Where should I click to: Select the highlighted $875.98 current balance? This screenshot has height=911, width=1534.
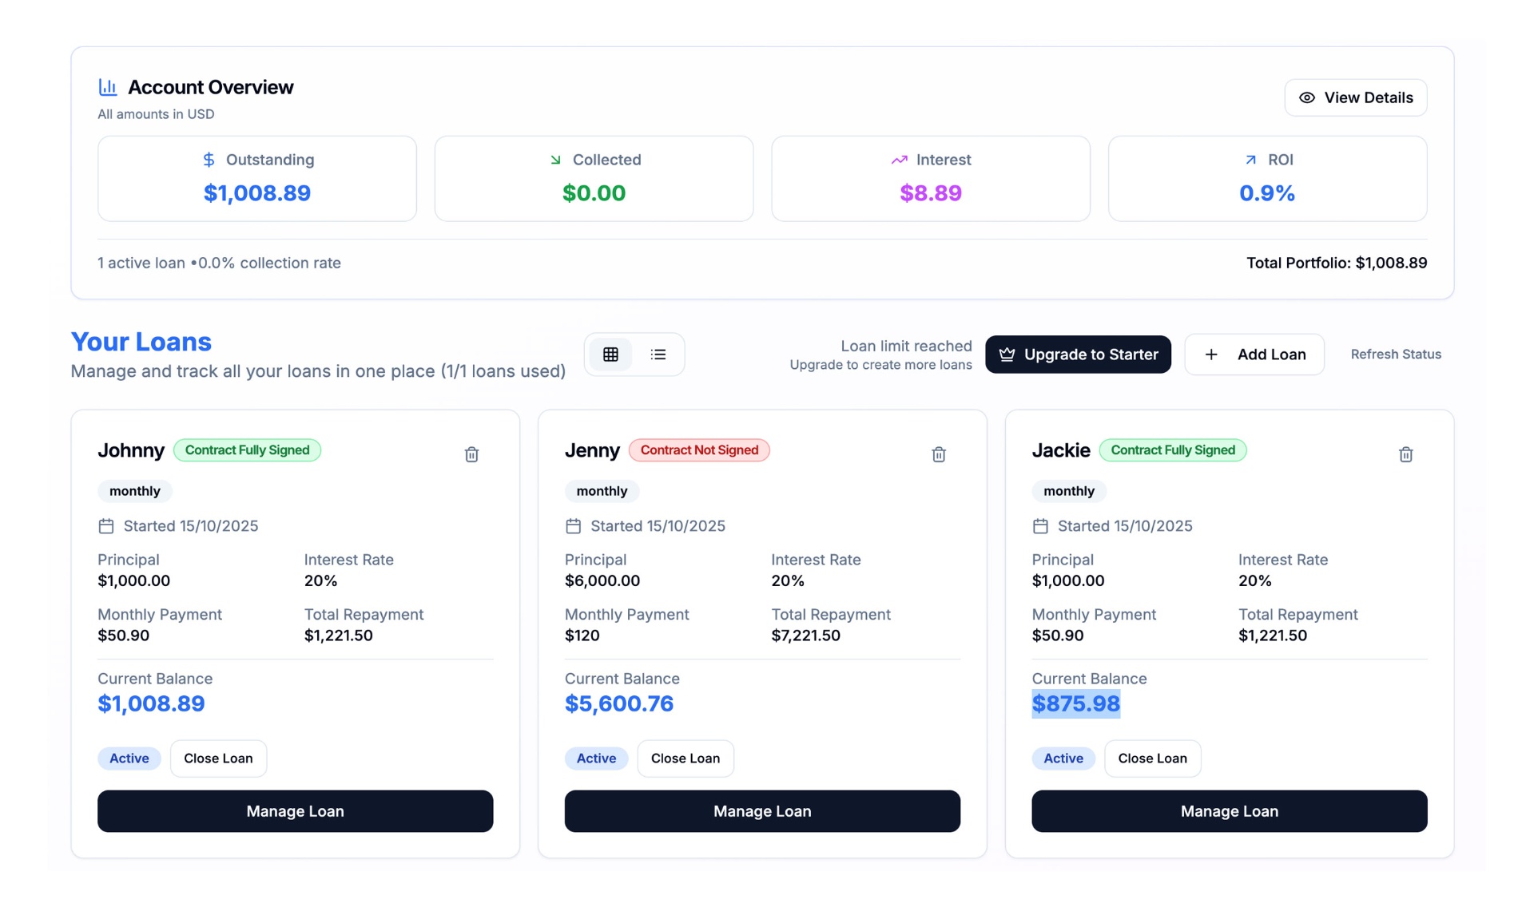tap(1076, 703)
